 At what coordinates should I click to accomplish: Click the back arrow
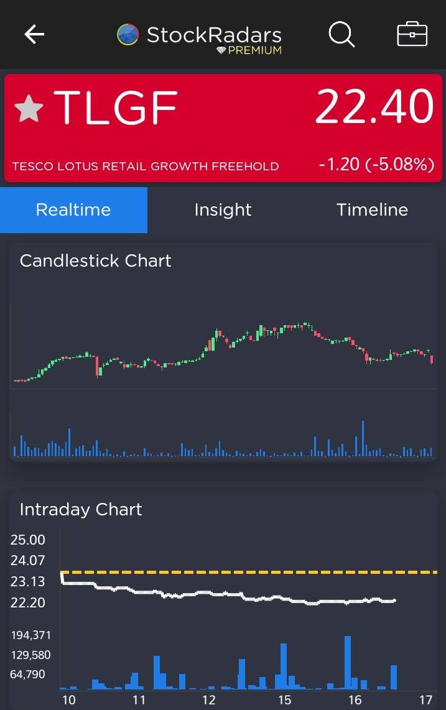coord(34,35)
